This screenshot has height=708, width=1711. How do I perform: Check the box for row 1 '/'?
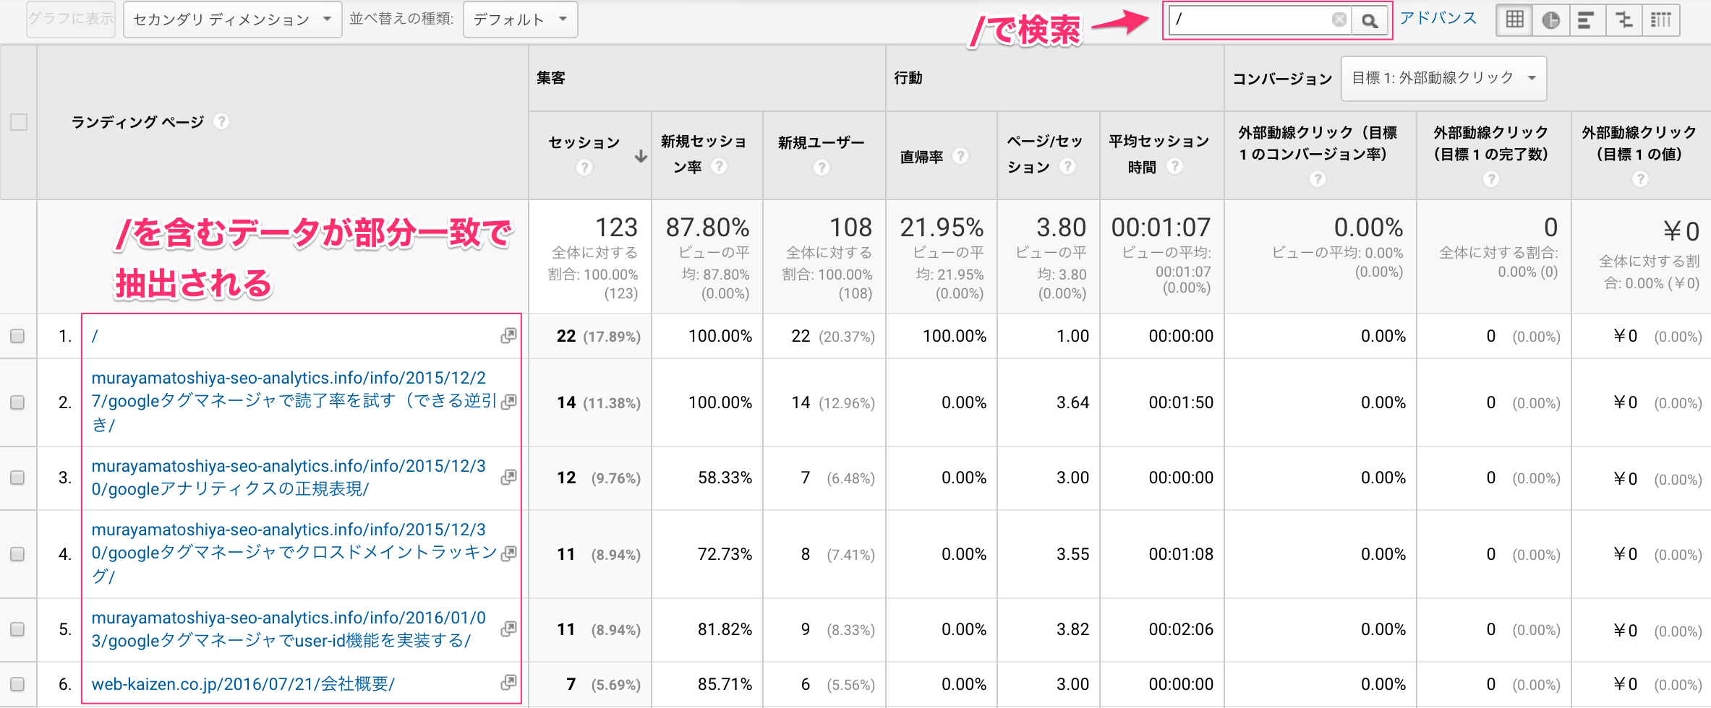17,336
